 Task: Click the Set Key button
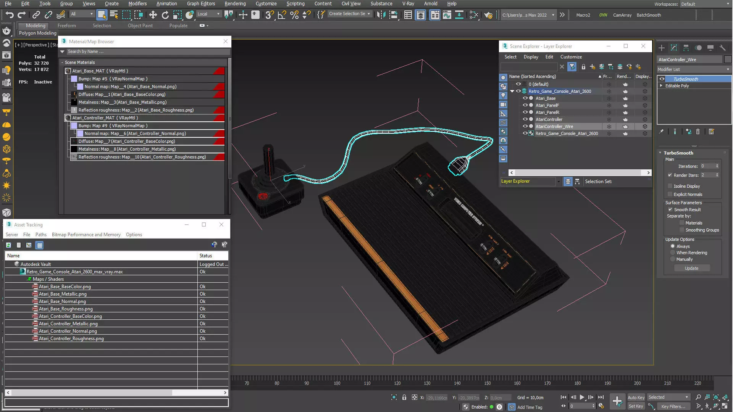(636, 406)
